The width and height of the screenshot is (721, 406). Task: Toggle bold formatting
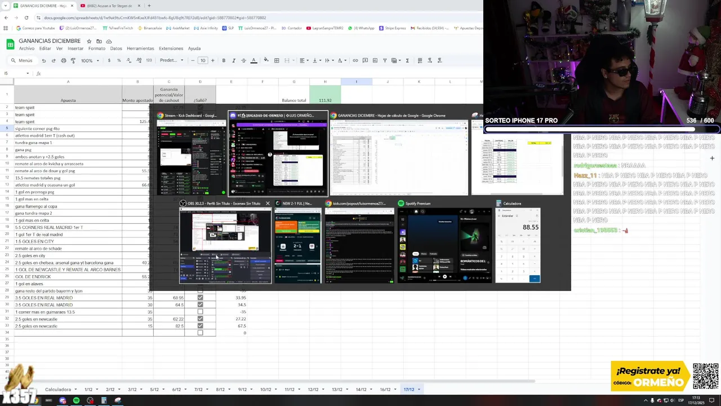224,60
